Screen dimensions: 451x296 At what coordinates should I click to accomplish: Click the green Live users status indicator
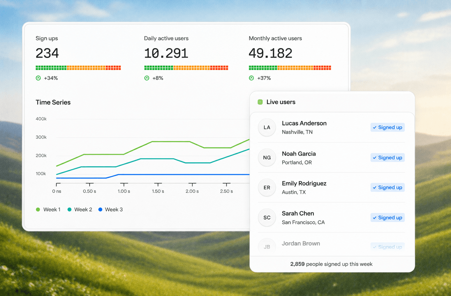[260, 102]
